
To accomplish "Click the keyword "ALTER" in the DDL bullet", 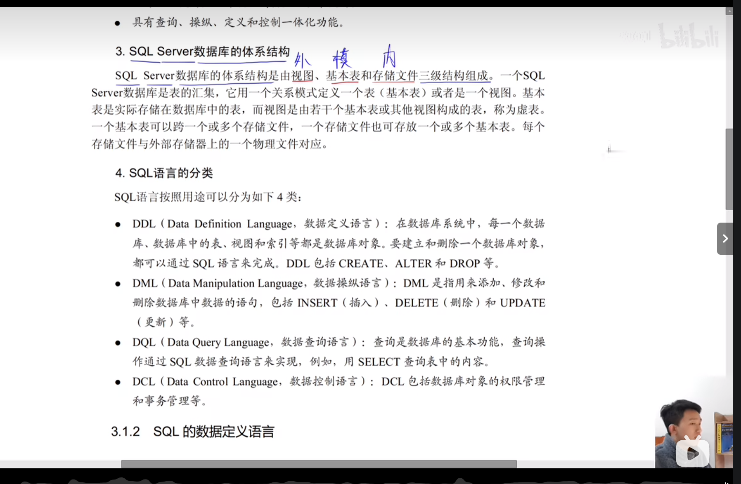I will pyautogui.click(x=413, y=263).
